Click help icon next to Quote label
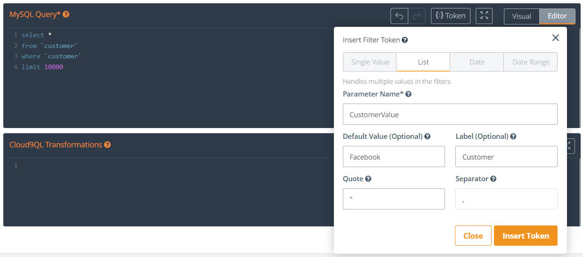This screenshot has height=257, width=583. pos(368,179)
